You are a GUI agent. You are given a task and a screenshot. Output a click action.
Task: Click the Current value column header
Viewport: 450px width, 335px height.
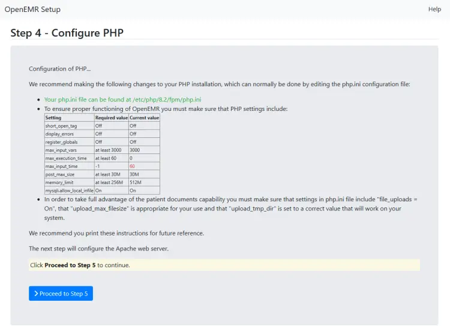(x=144, y=118)
